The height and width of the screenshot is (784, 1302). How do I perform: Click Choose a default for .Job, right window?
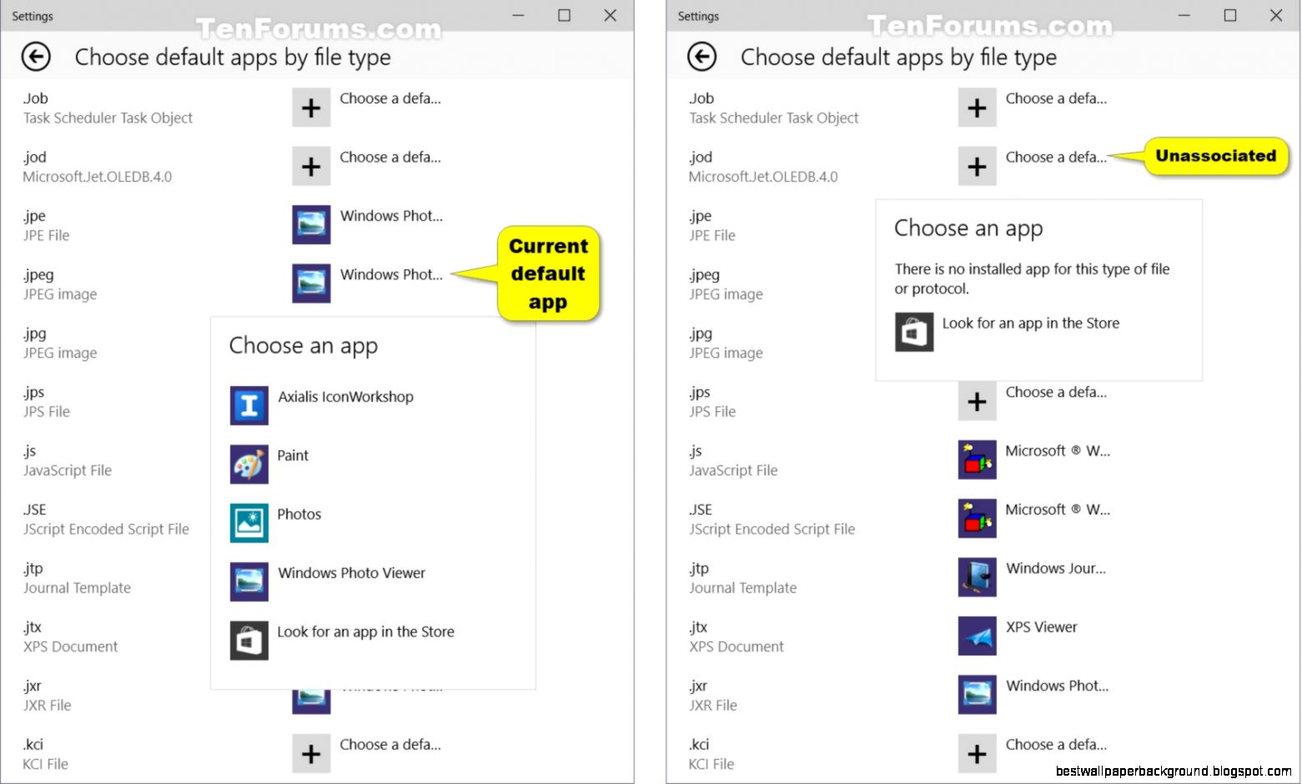click(1056, 98)
